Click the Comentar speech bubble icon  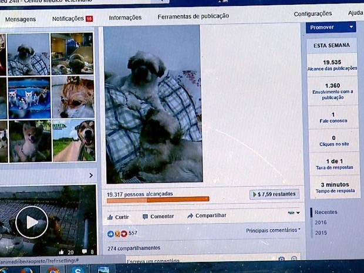coord(146,217)
